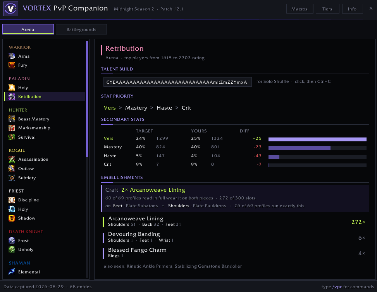Select the Blessed Pango Charm row
Image resolution: width=377 pixels, height=292 pixels.
click(235, 253)
